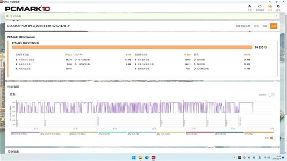Open the Results bar-chart icon tab
287x161 pixels.
click(270, 8)
